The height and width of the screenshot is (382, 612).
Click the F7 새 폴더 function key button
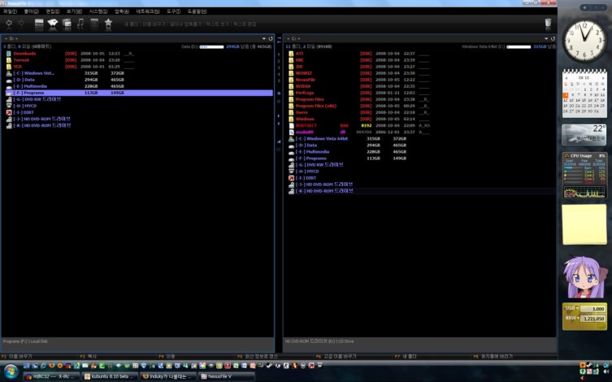pos(406,356)
